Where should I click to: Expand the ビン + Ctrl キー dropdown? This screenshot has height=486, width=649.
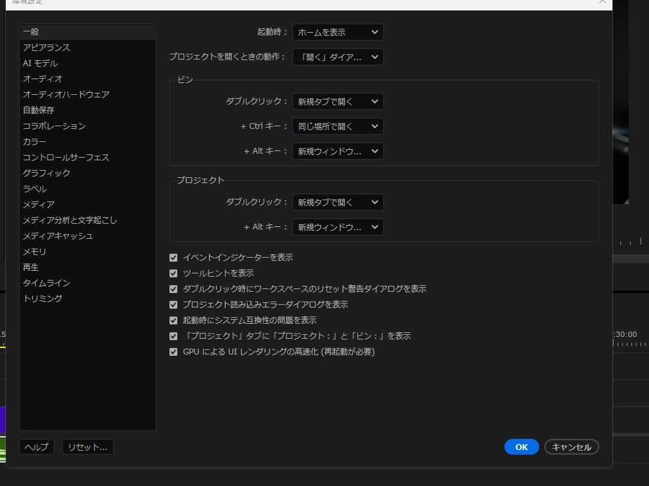coord(338,126)
